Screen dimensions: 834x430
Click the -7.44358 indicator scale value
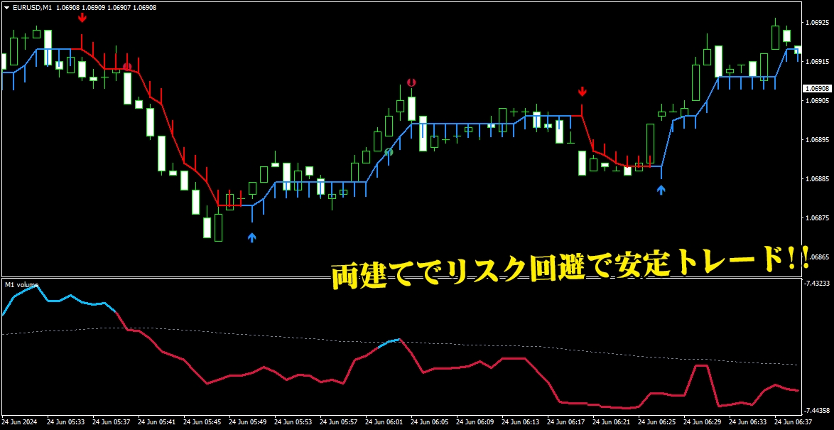pyautogui.click(x=818, y=410)
